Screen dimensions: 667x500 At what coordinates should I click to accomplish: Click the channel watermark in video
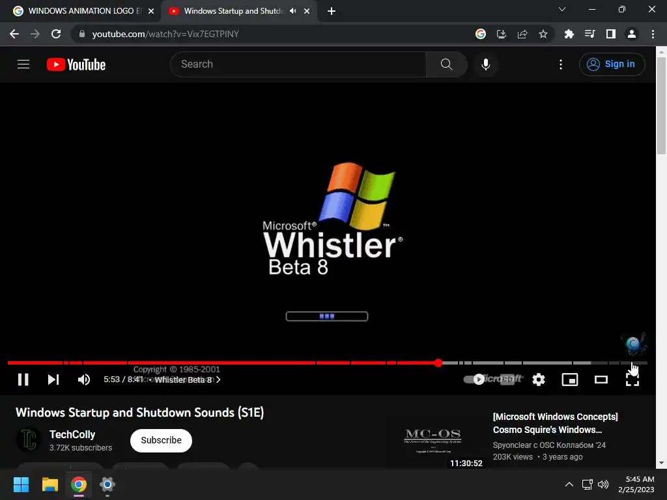tap(633, 344)
